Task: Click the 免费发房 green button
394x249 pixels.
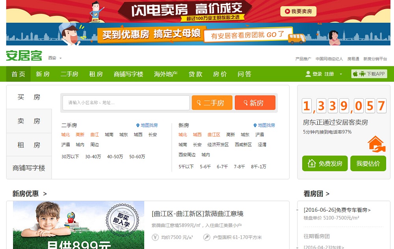Action: click(325, 163)
